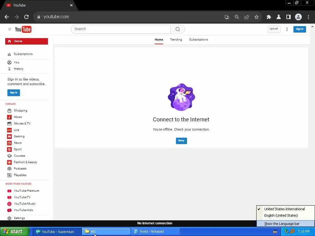Focus the YouTube Search field

tap(121, 29)
